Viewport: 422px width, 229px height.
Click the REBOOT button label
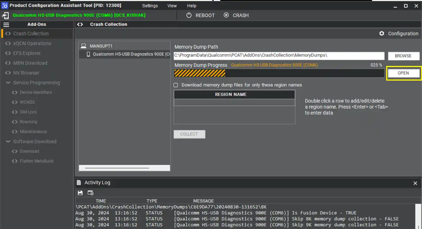coord(205,16)
